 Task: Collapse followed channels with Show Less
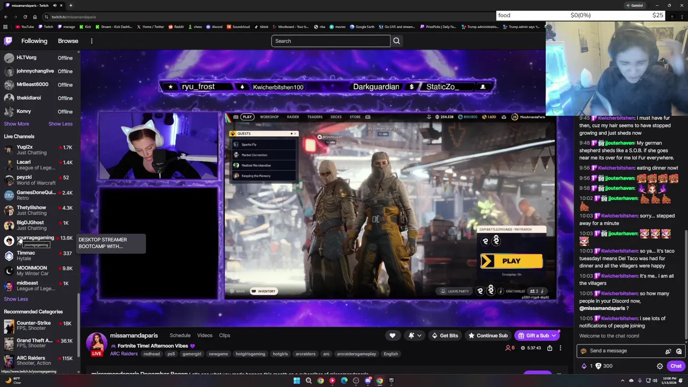(60, 124)
